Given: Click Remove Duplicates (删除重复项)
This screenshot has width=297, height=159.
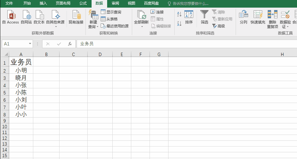Looking at the screenshot, I should point(273,19).
